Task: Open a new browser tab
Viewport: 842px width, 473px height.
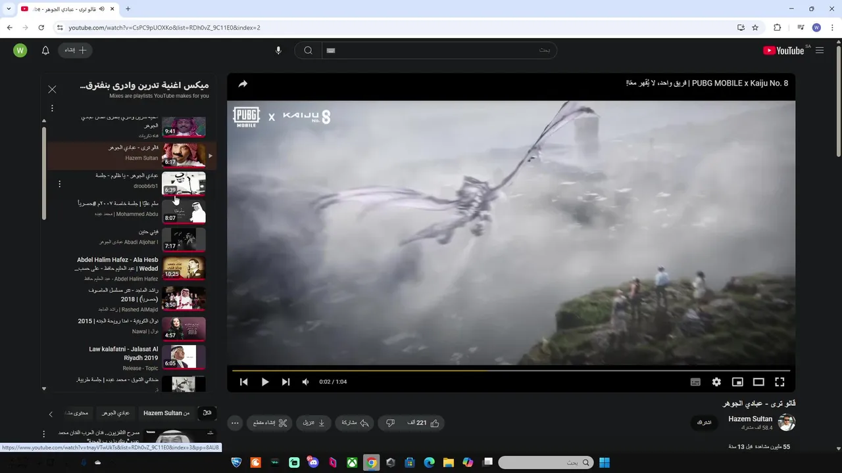Action: (x=128, y=9)
